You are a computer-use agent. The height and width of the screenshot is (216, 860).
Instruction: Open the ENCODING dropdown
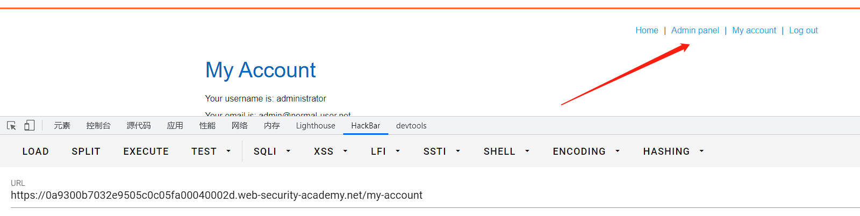(x=586, y=152)
